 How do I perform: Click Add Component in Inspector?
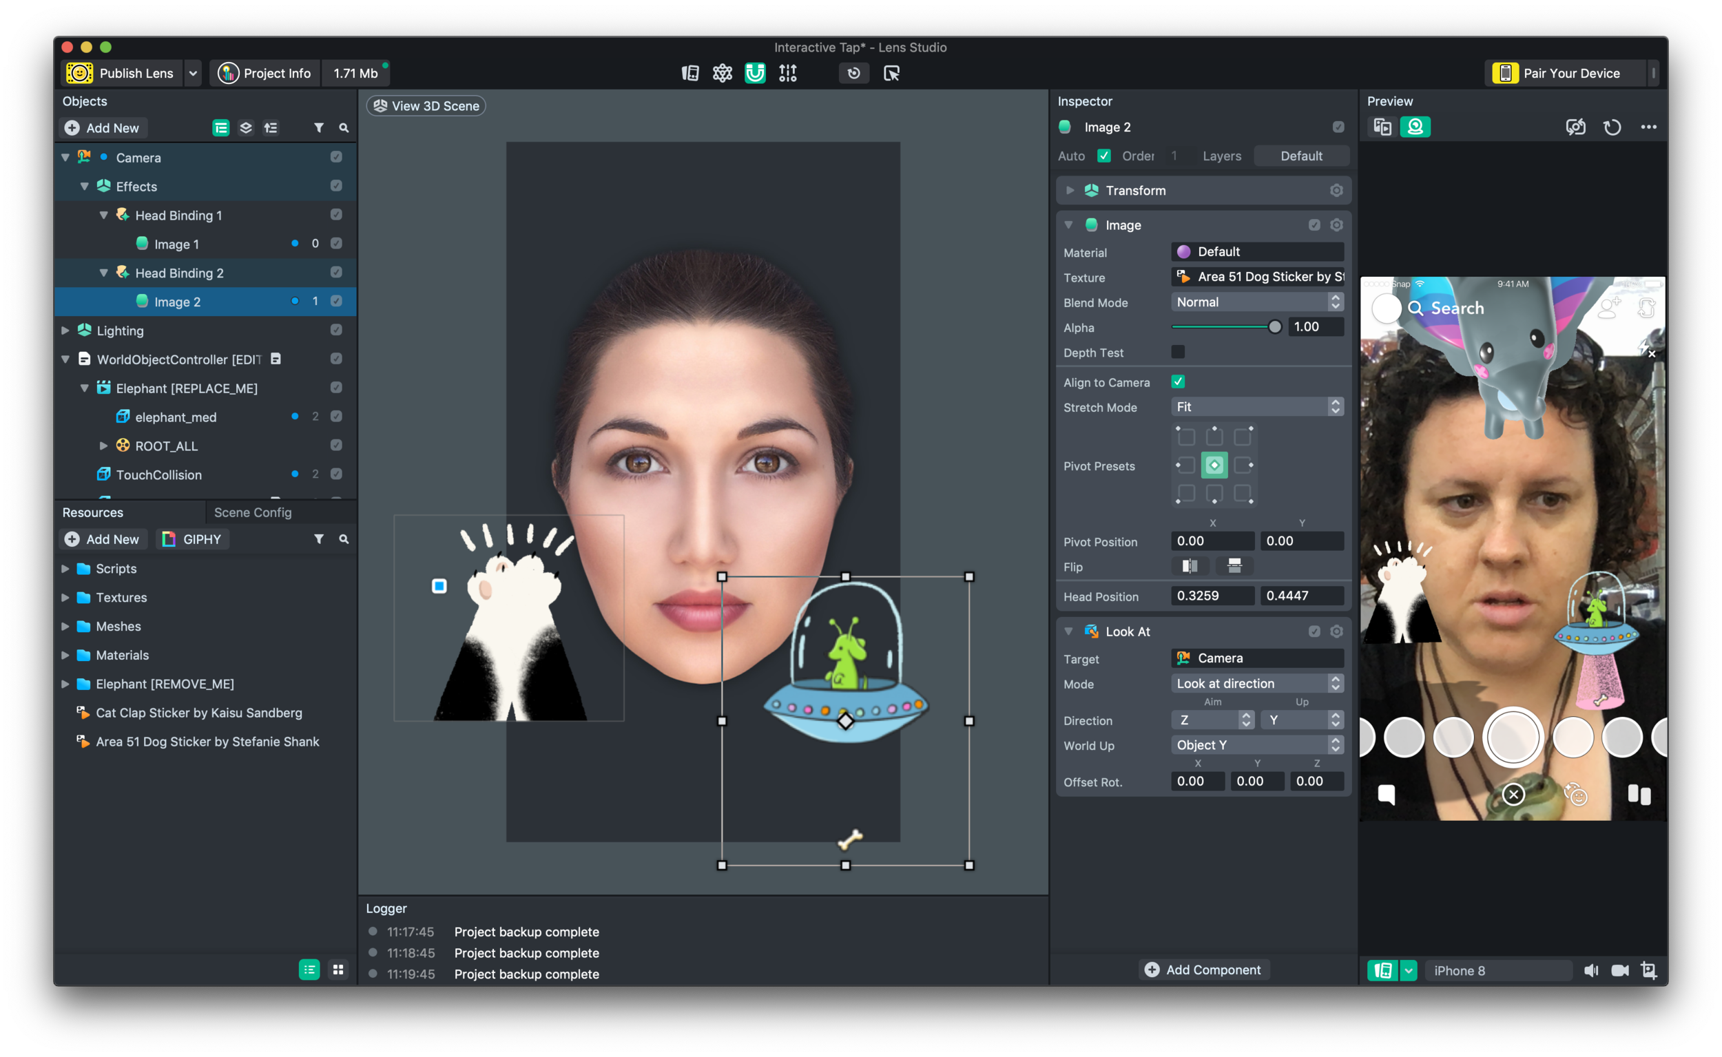pyautogui.click(x=1203, y=970)
